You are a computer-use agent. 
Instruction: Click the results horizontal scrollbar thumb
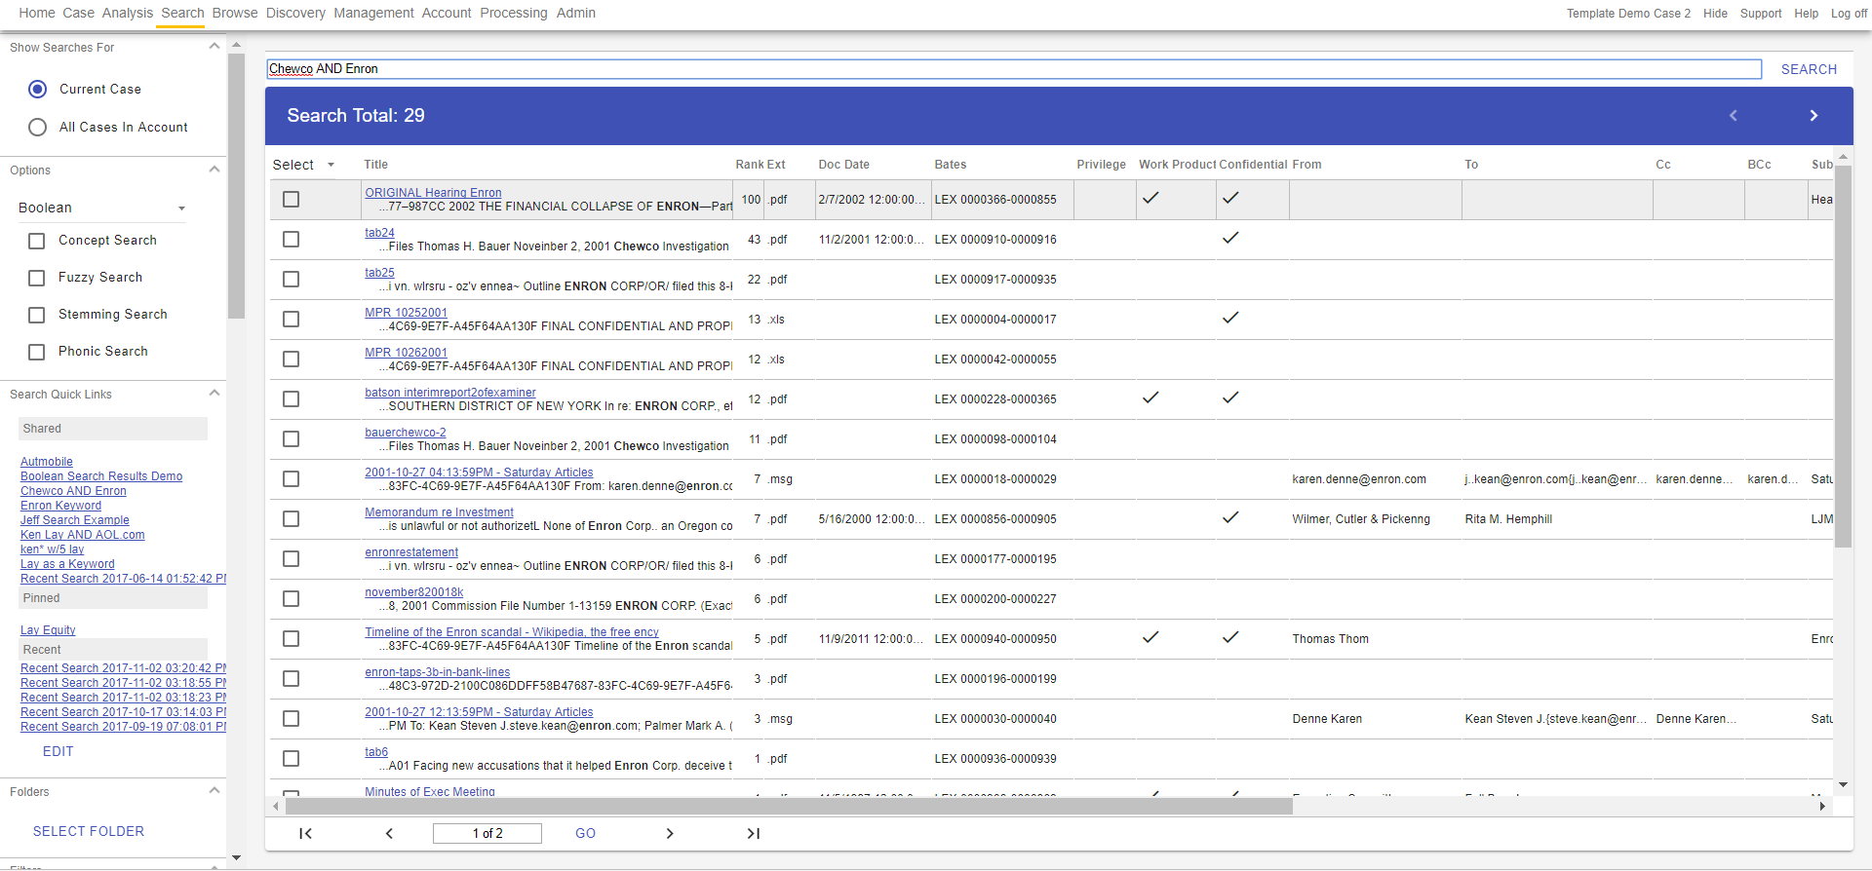coord(789,806)
